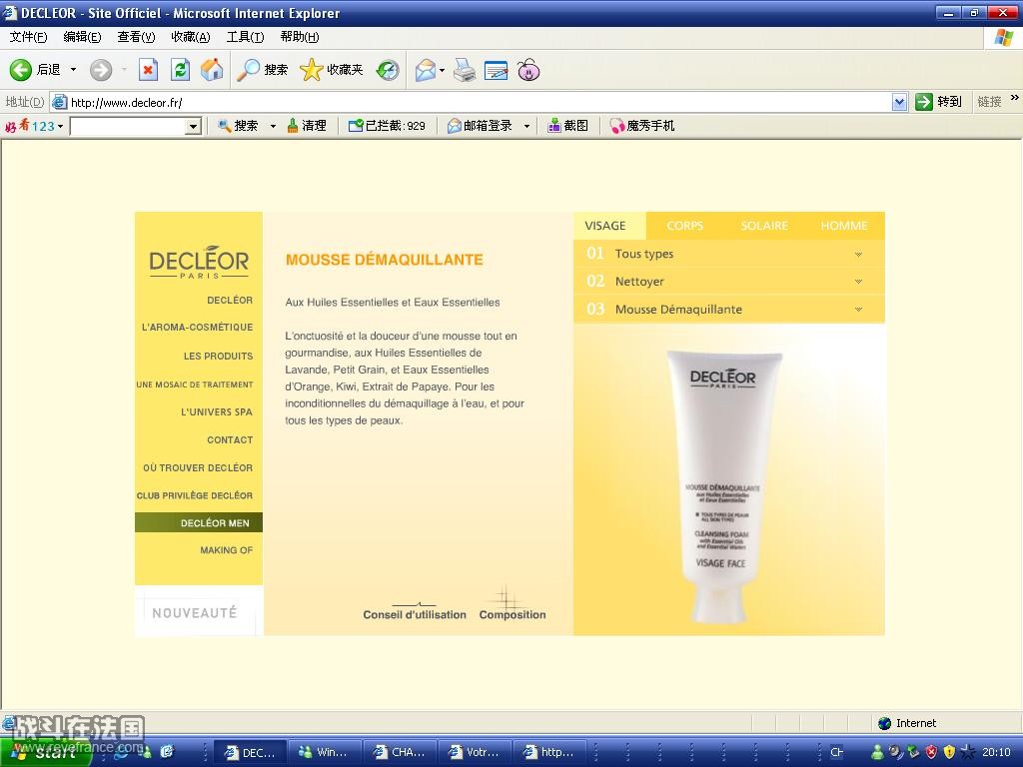Open L'UNIVERS SPA link

(x=216, y=412)
